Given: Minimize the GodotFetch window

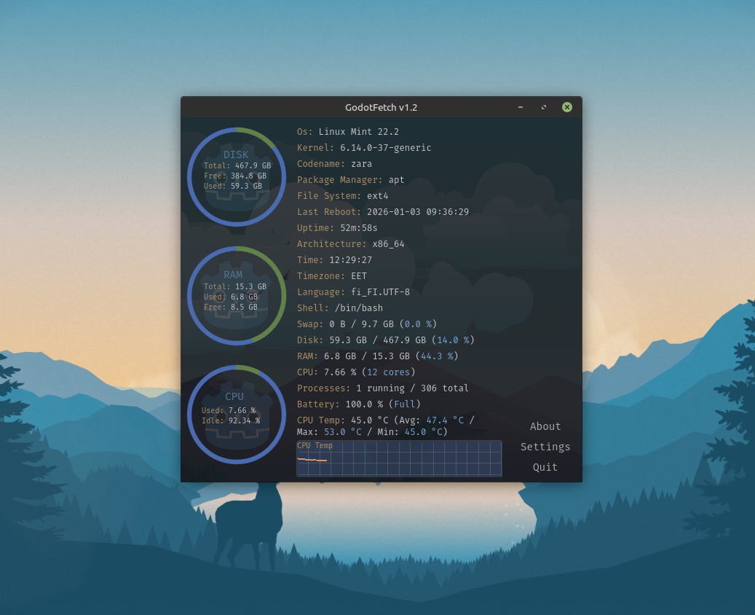Looking at the screenshot, I should (521, 107).
